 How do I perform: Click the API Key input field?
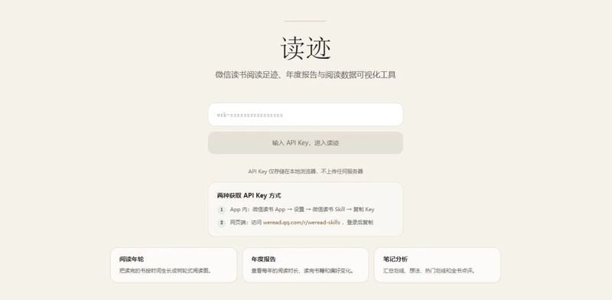tap(305, 115)
